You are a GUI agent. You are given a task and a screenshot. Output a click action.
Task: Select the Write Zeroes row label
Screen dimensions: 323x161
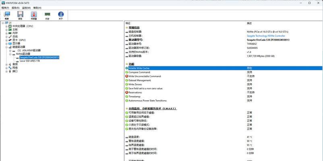click(135, 85)
